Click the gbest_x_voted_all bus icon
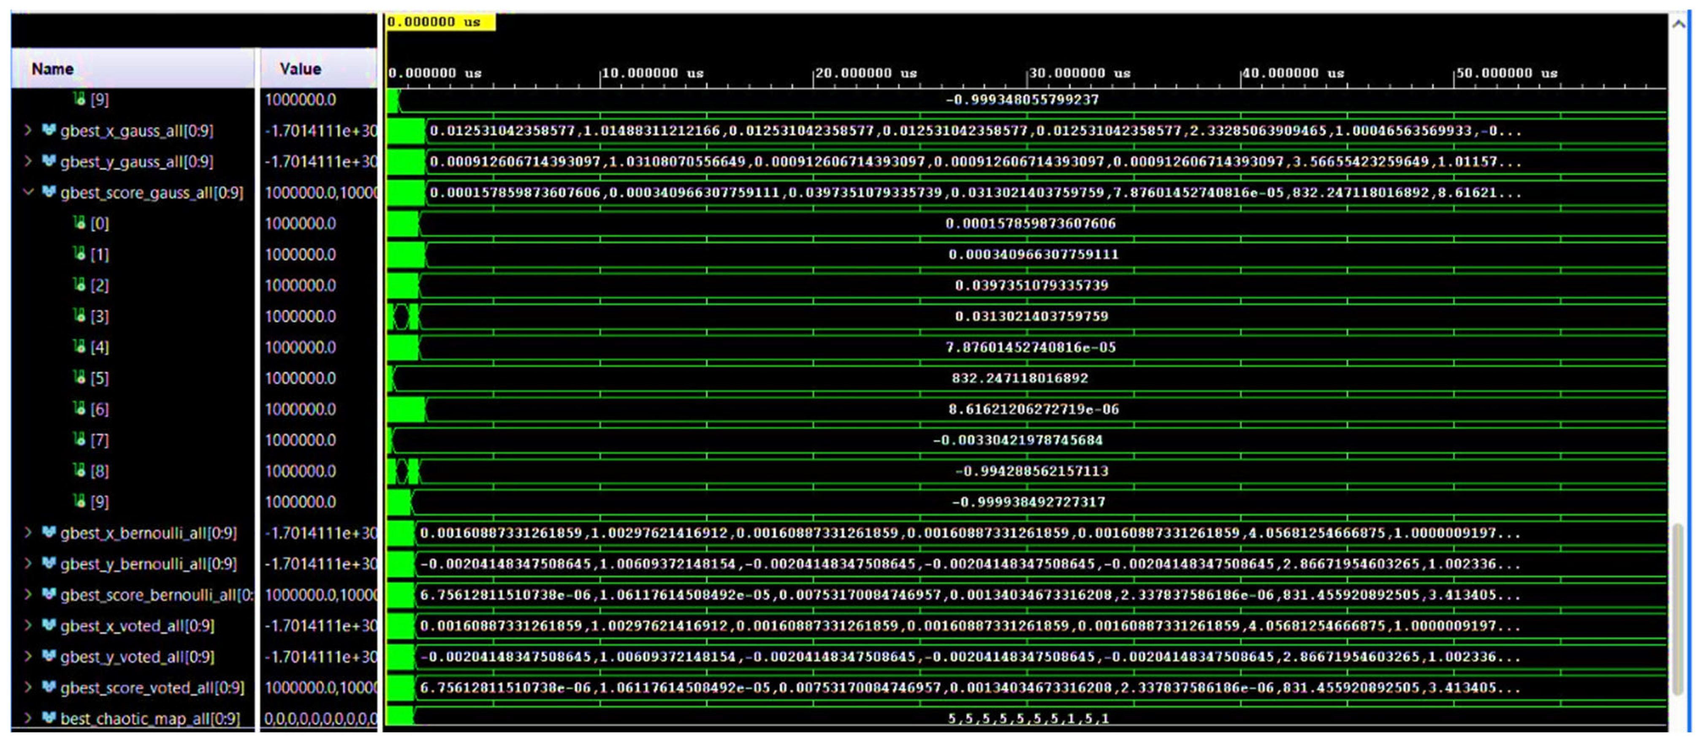This screenshot has height=743, width=1698. [49, 625]
